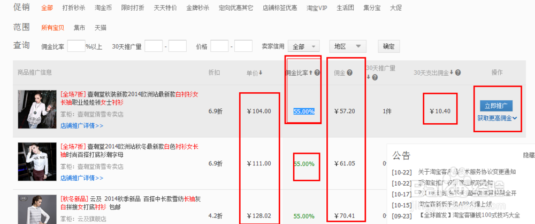Viewport: 535px width, 224px height.
Task: Click the 佣金比率 header help icon
Action: tap(317, 73)
